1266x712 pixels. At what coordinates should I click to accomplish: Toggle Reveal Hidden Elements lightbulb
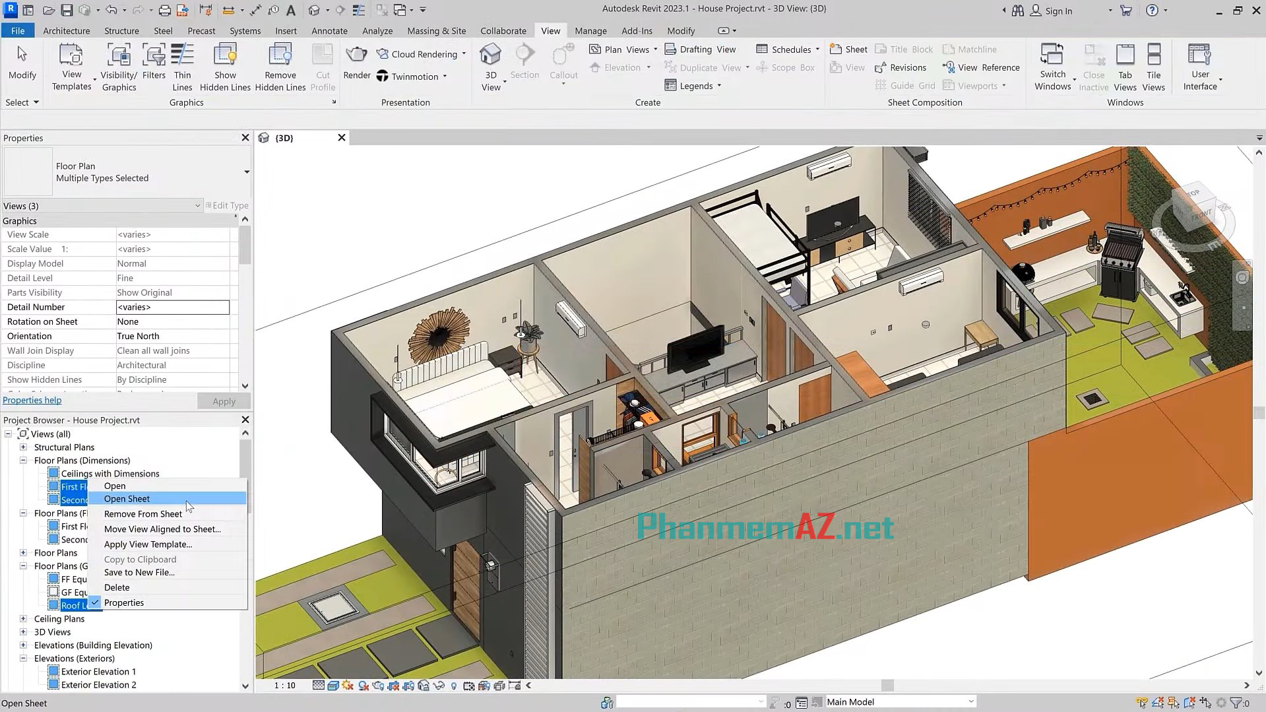tap(453, 685)
